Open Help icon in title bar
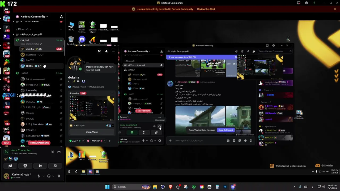The width and height of the screenshot is (340, 191). click(x=307, y=3)
